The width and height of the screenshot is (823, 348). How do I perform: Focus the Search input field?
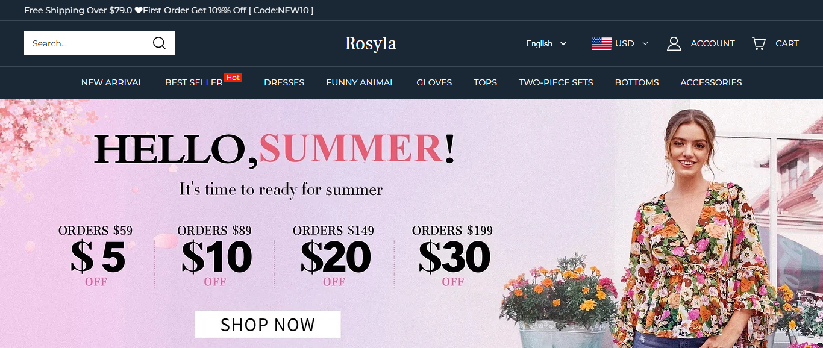(x=87, y=43)
